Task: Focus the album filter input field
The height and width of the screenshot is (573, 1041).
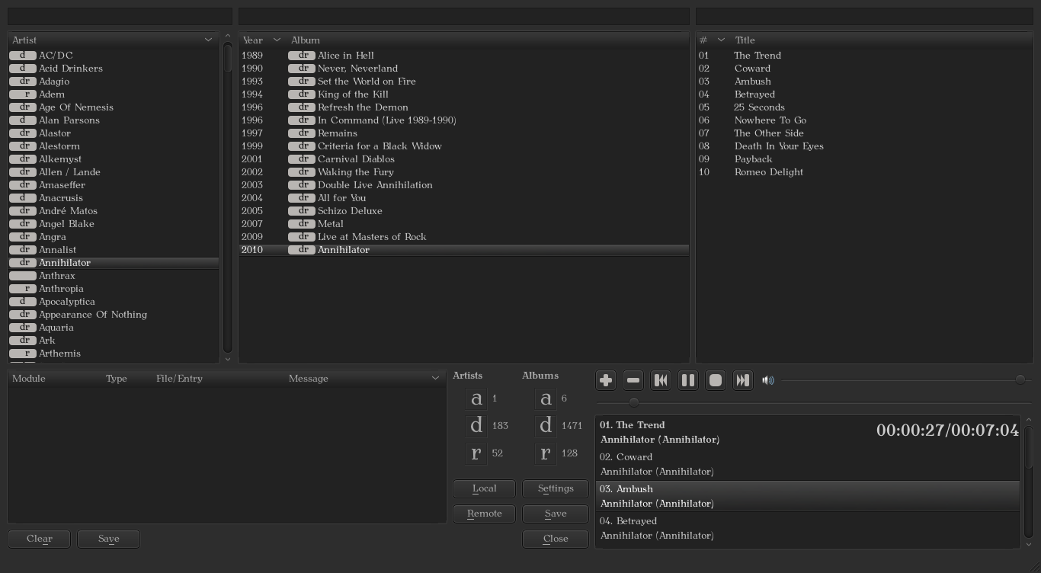Action: tap(464, 17)
